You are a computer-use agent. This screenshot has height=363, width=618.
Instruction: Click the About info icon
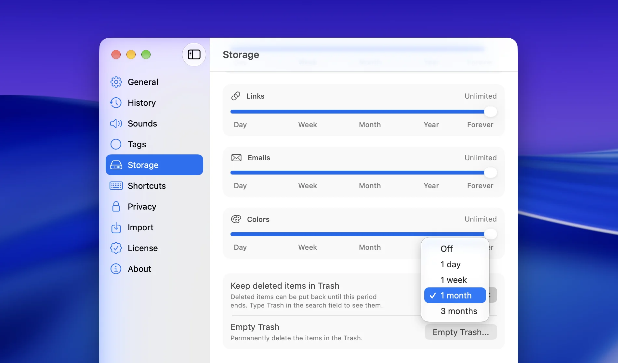click(x=116, y=269)
